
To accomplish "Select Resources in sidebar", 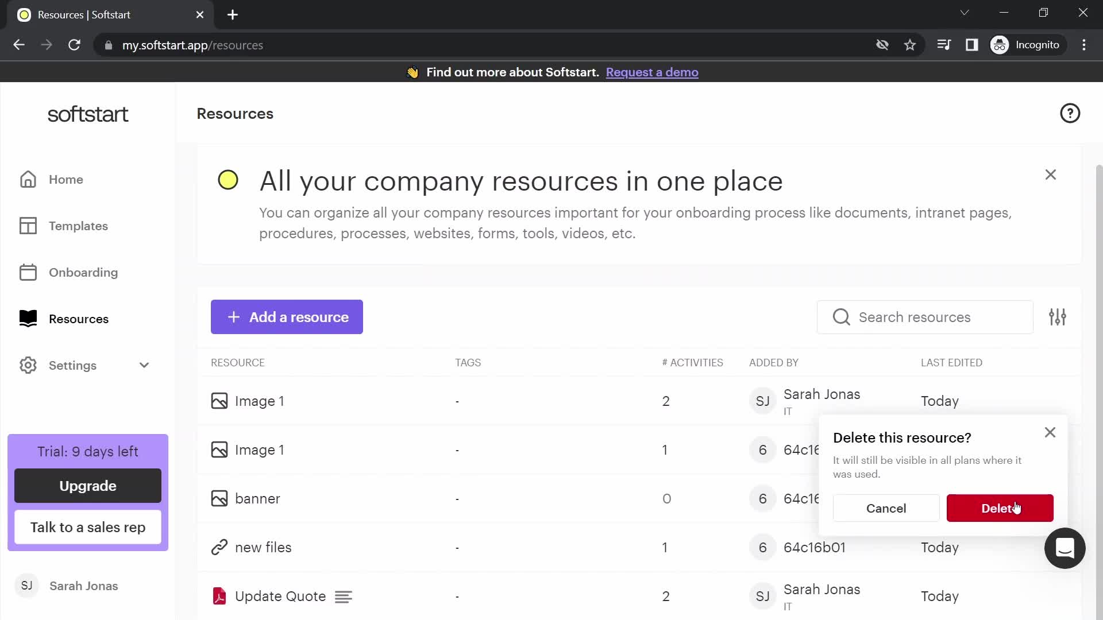I will tap(79, 319).
